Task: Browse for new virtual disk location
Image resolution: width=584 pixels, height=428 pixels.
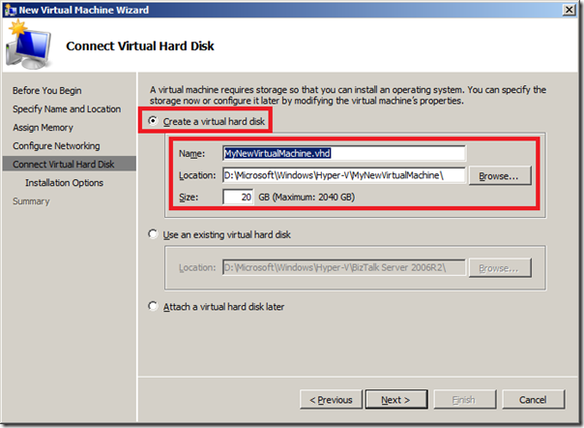Action: coord(500,175)
